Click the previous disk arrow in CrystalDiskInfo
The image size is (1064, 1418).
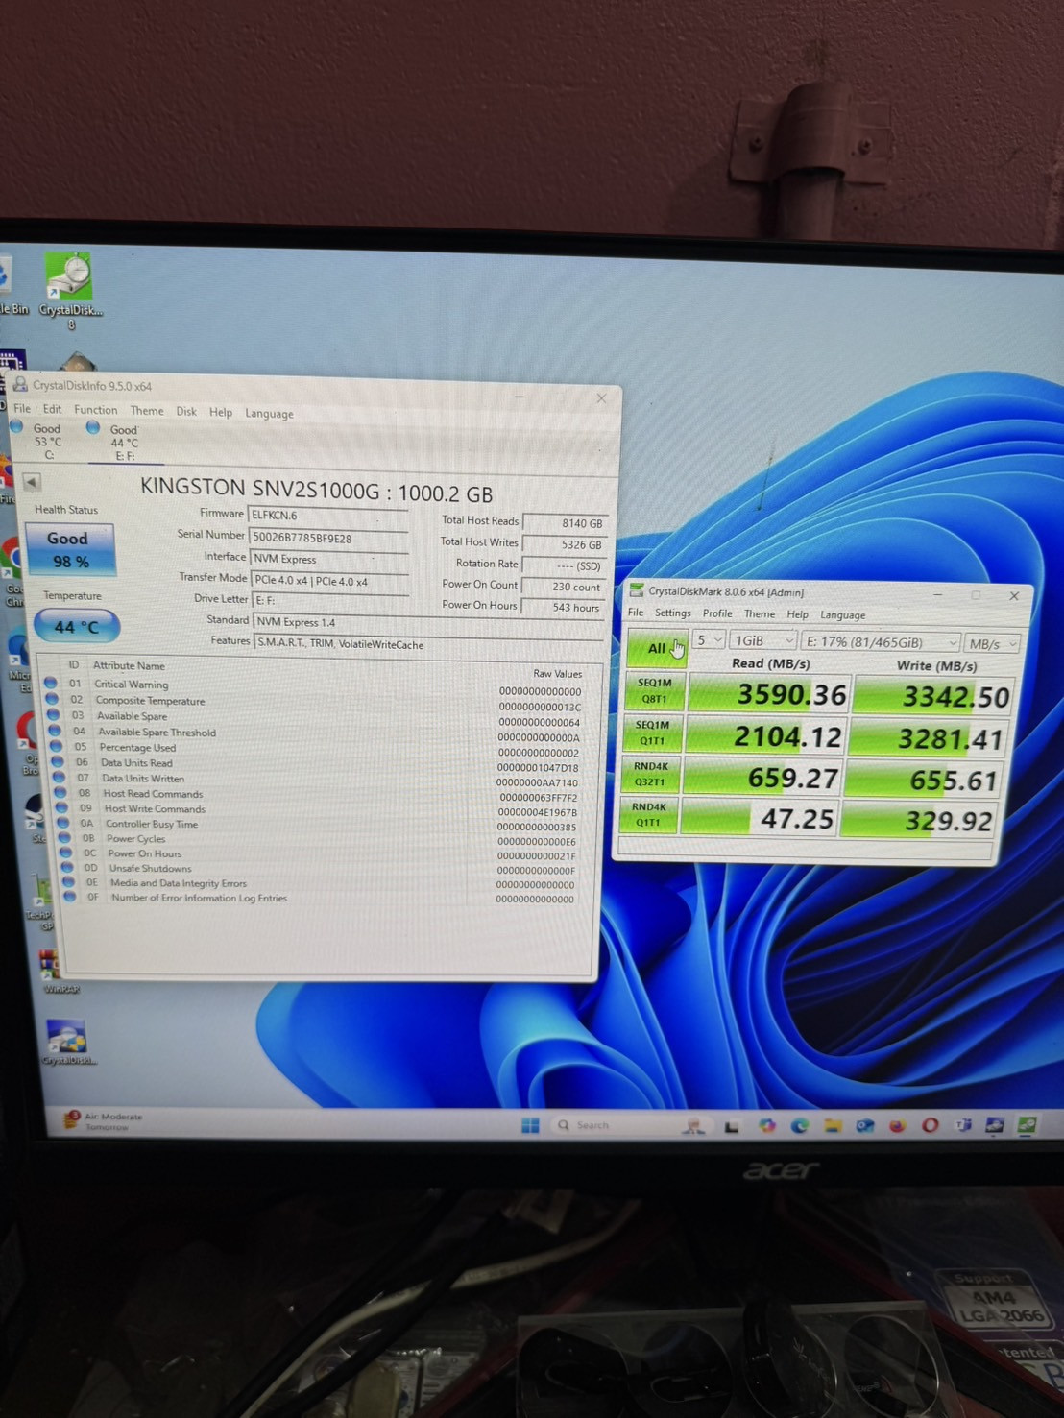click(x=32, y=482)
